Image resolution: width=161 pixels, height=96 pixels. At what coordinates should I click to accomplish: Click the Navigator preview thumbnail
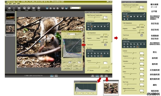point(111,88)
